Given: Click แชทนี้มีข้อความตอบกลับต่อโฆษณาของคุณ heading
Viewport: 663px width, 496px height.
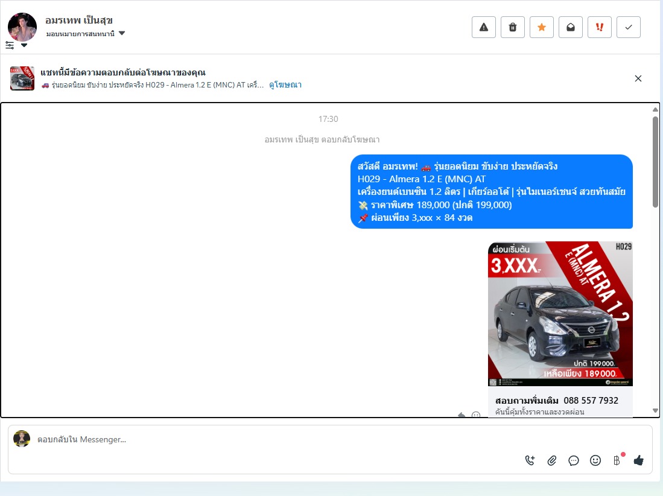Looking at the screenshot, I should (x=123, y=72).
